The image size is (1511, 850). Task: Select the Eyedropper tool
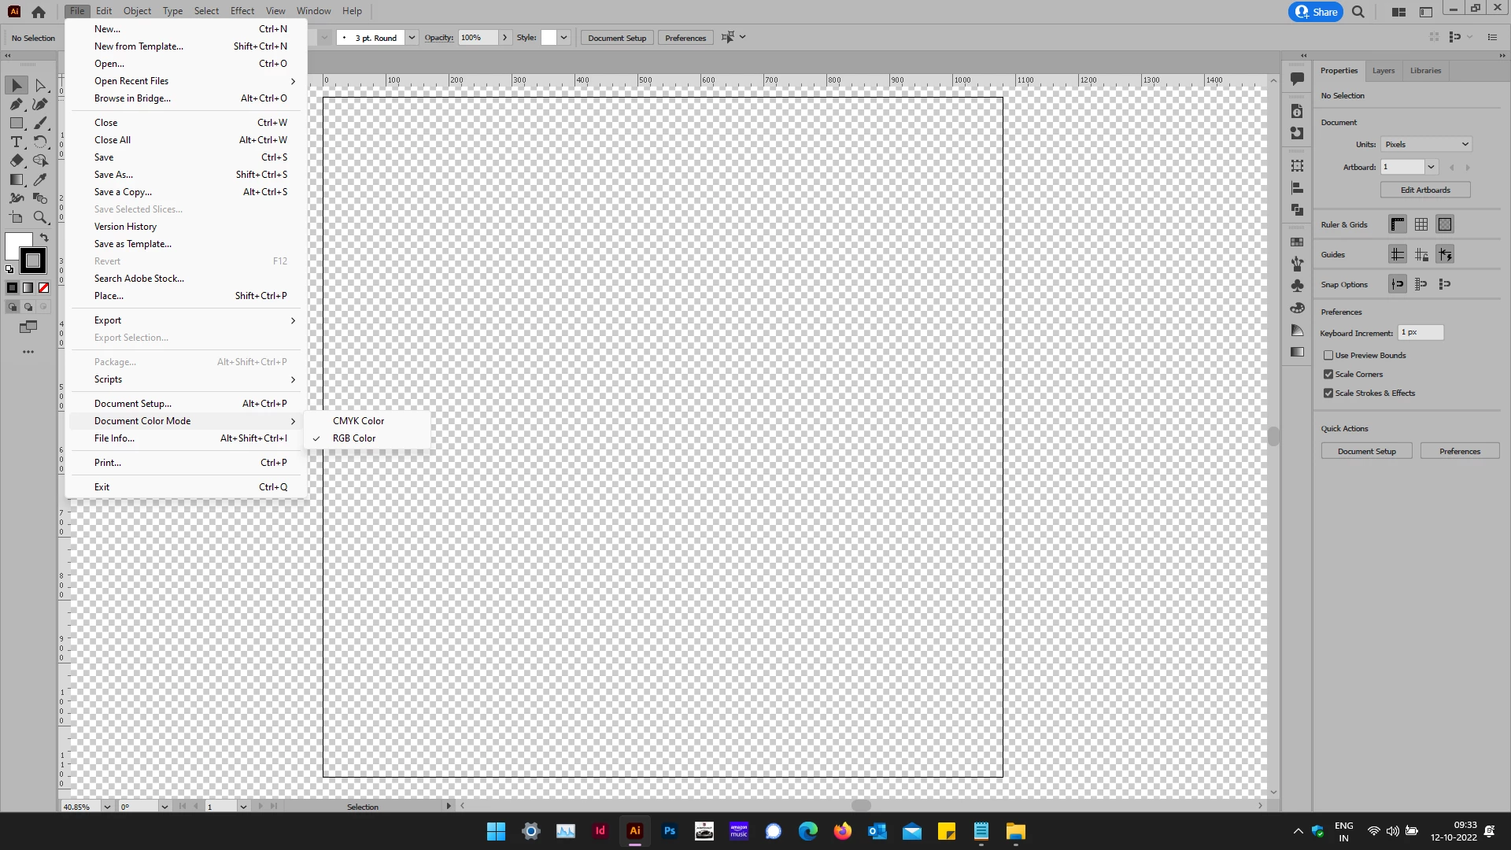(41, 179)
